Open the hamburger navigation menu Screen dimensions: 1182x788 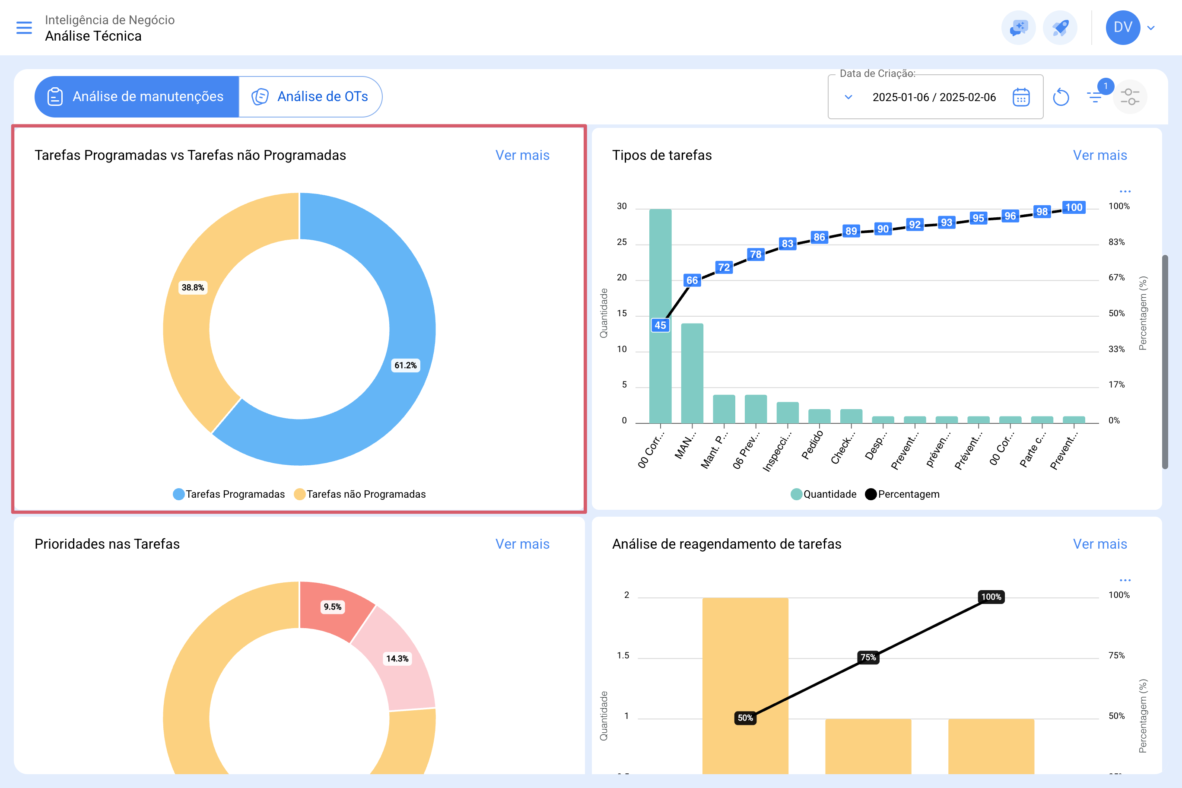tap(24, 28)
